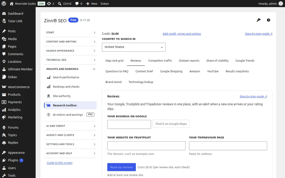Select the Brand mood tab
This screenshot has height=178, width=285.
click(113, 82)
